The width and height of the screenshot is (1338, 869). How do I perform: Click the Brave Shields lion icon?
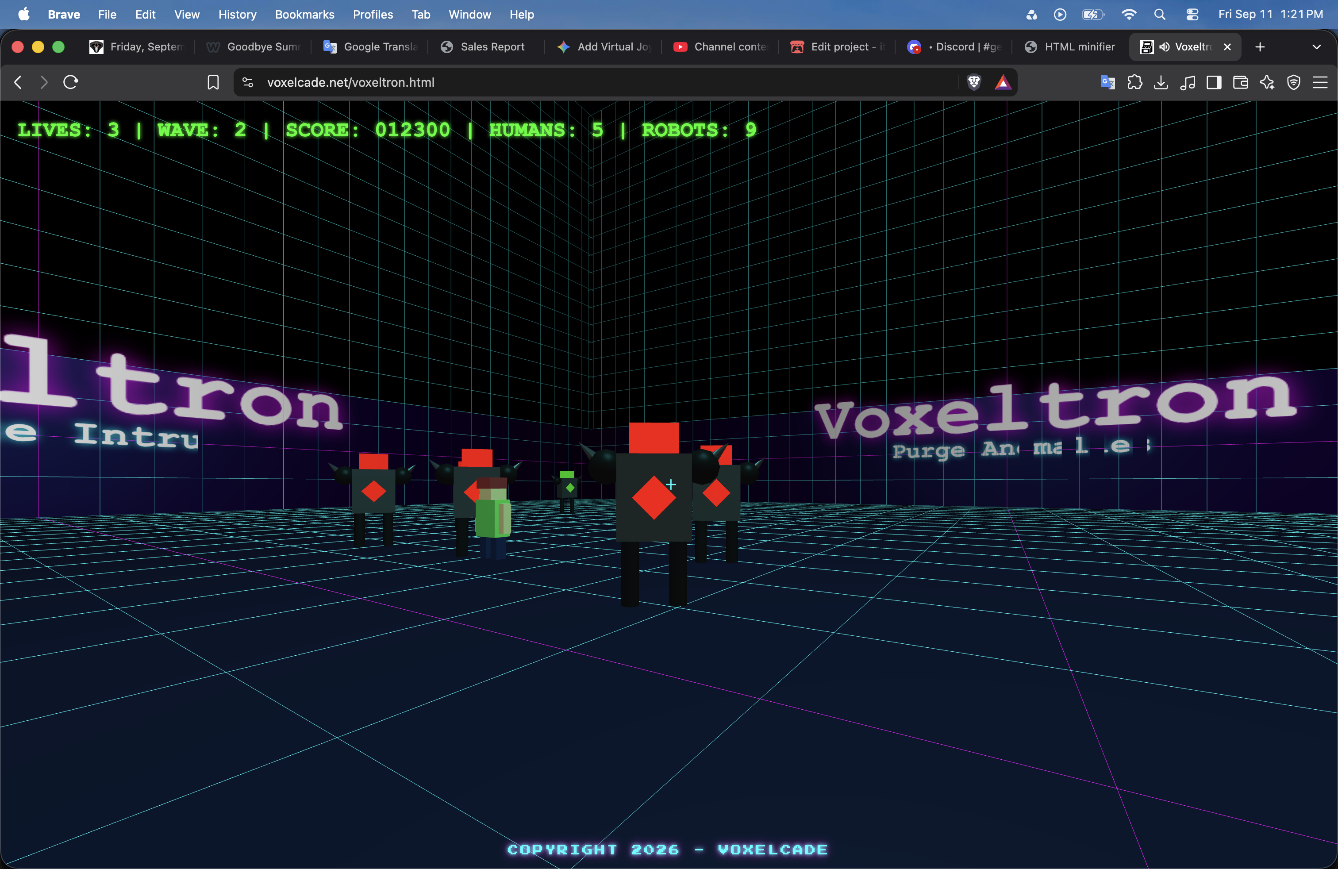tap(974, 82)
